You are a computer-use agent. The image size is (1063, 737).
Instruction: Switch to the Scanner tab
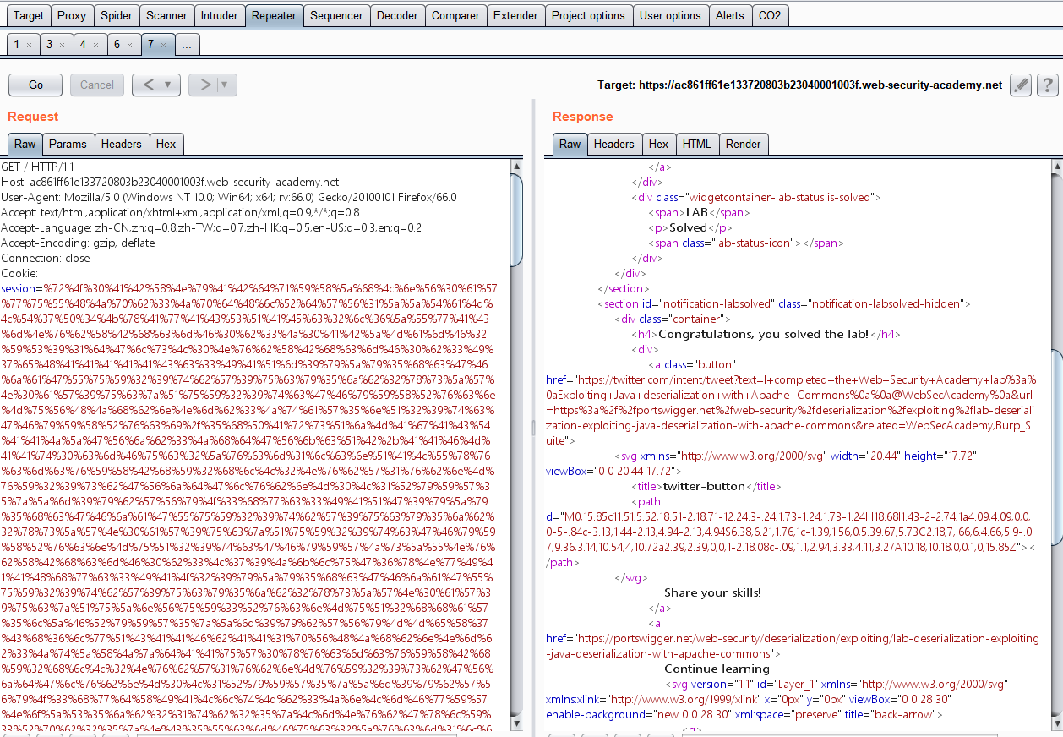pyautogui.click(x=166, y=15)
